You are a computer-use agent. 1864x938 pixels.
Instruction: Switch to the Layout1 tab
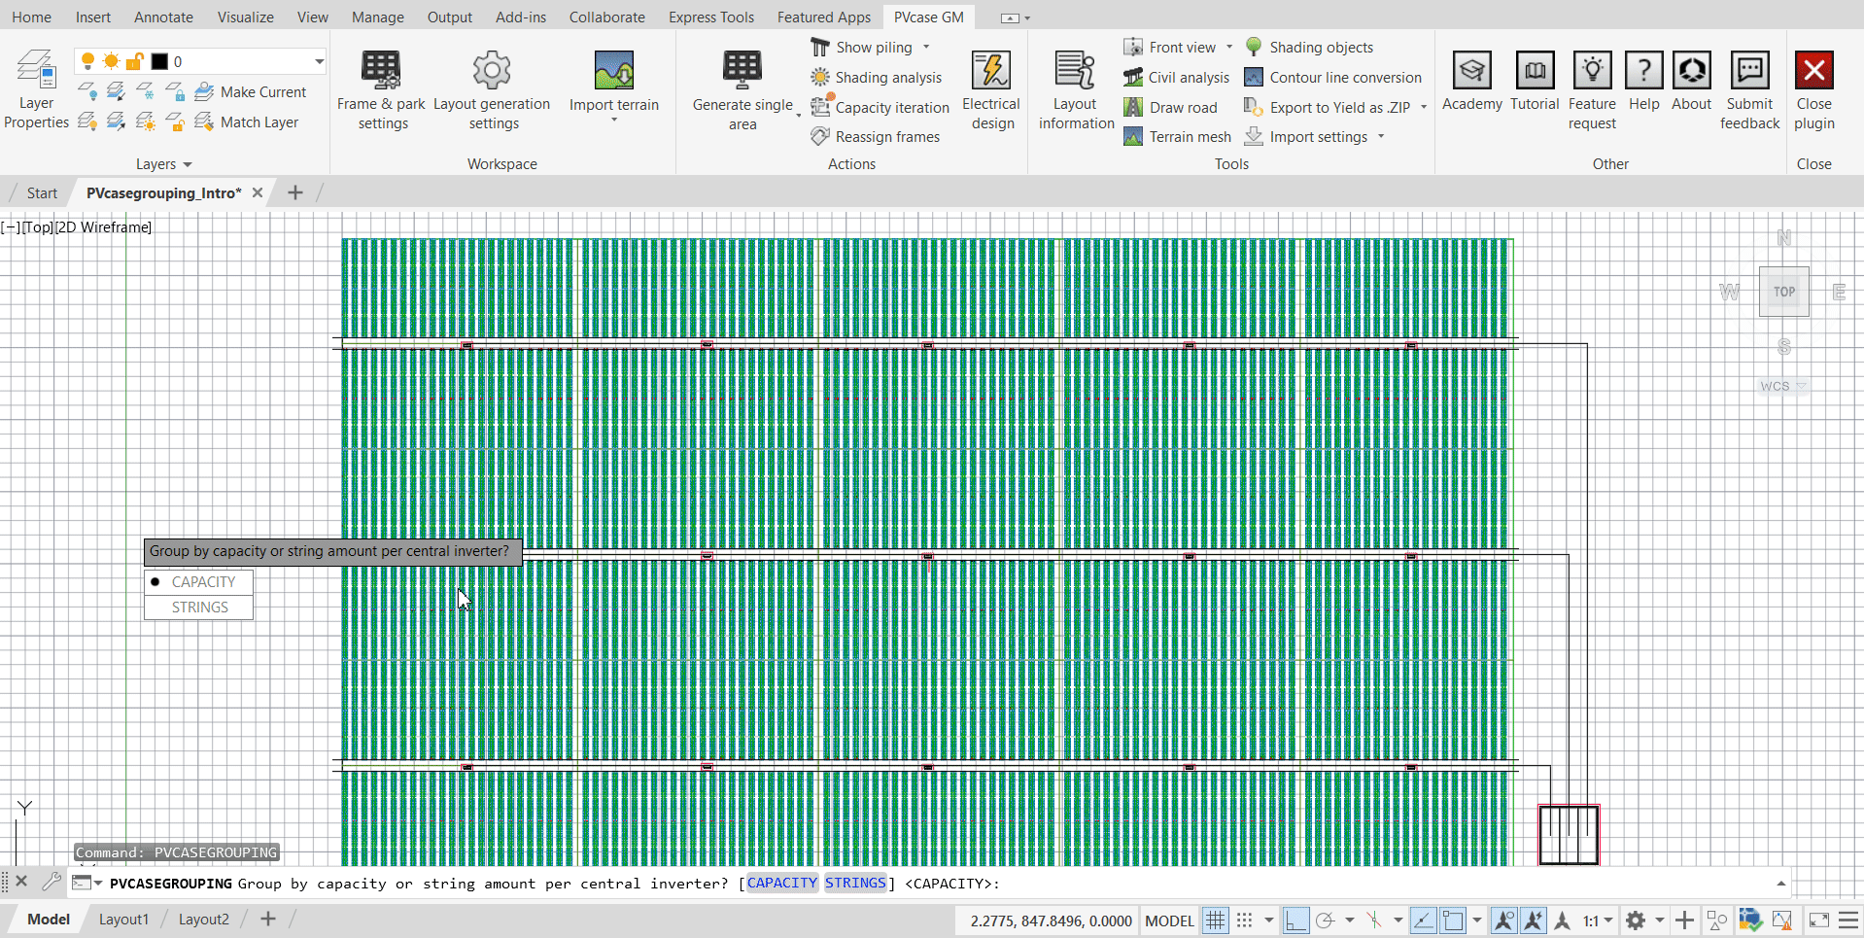(123, 920)
